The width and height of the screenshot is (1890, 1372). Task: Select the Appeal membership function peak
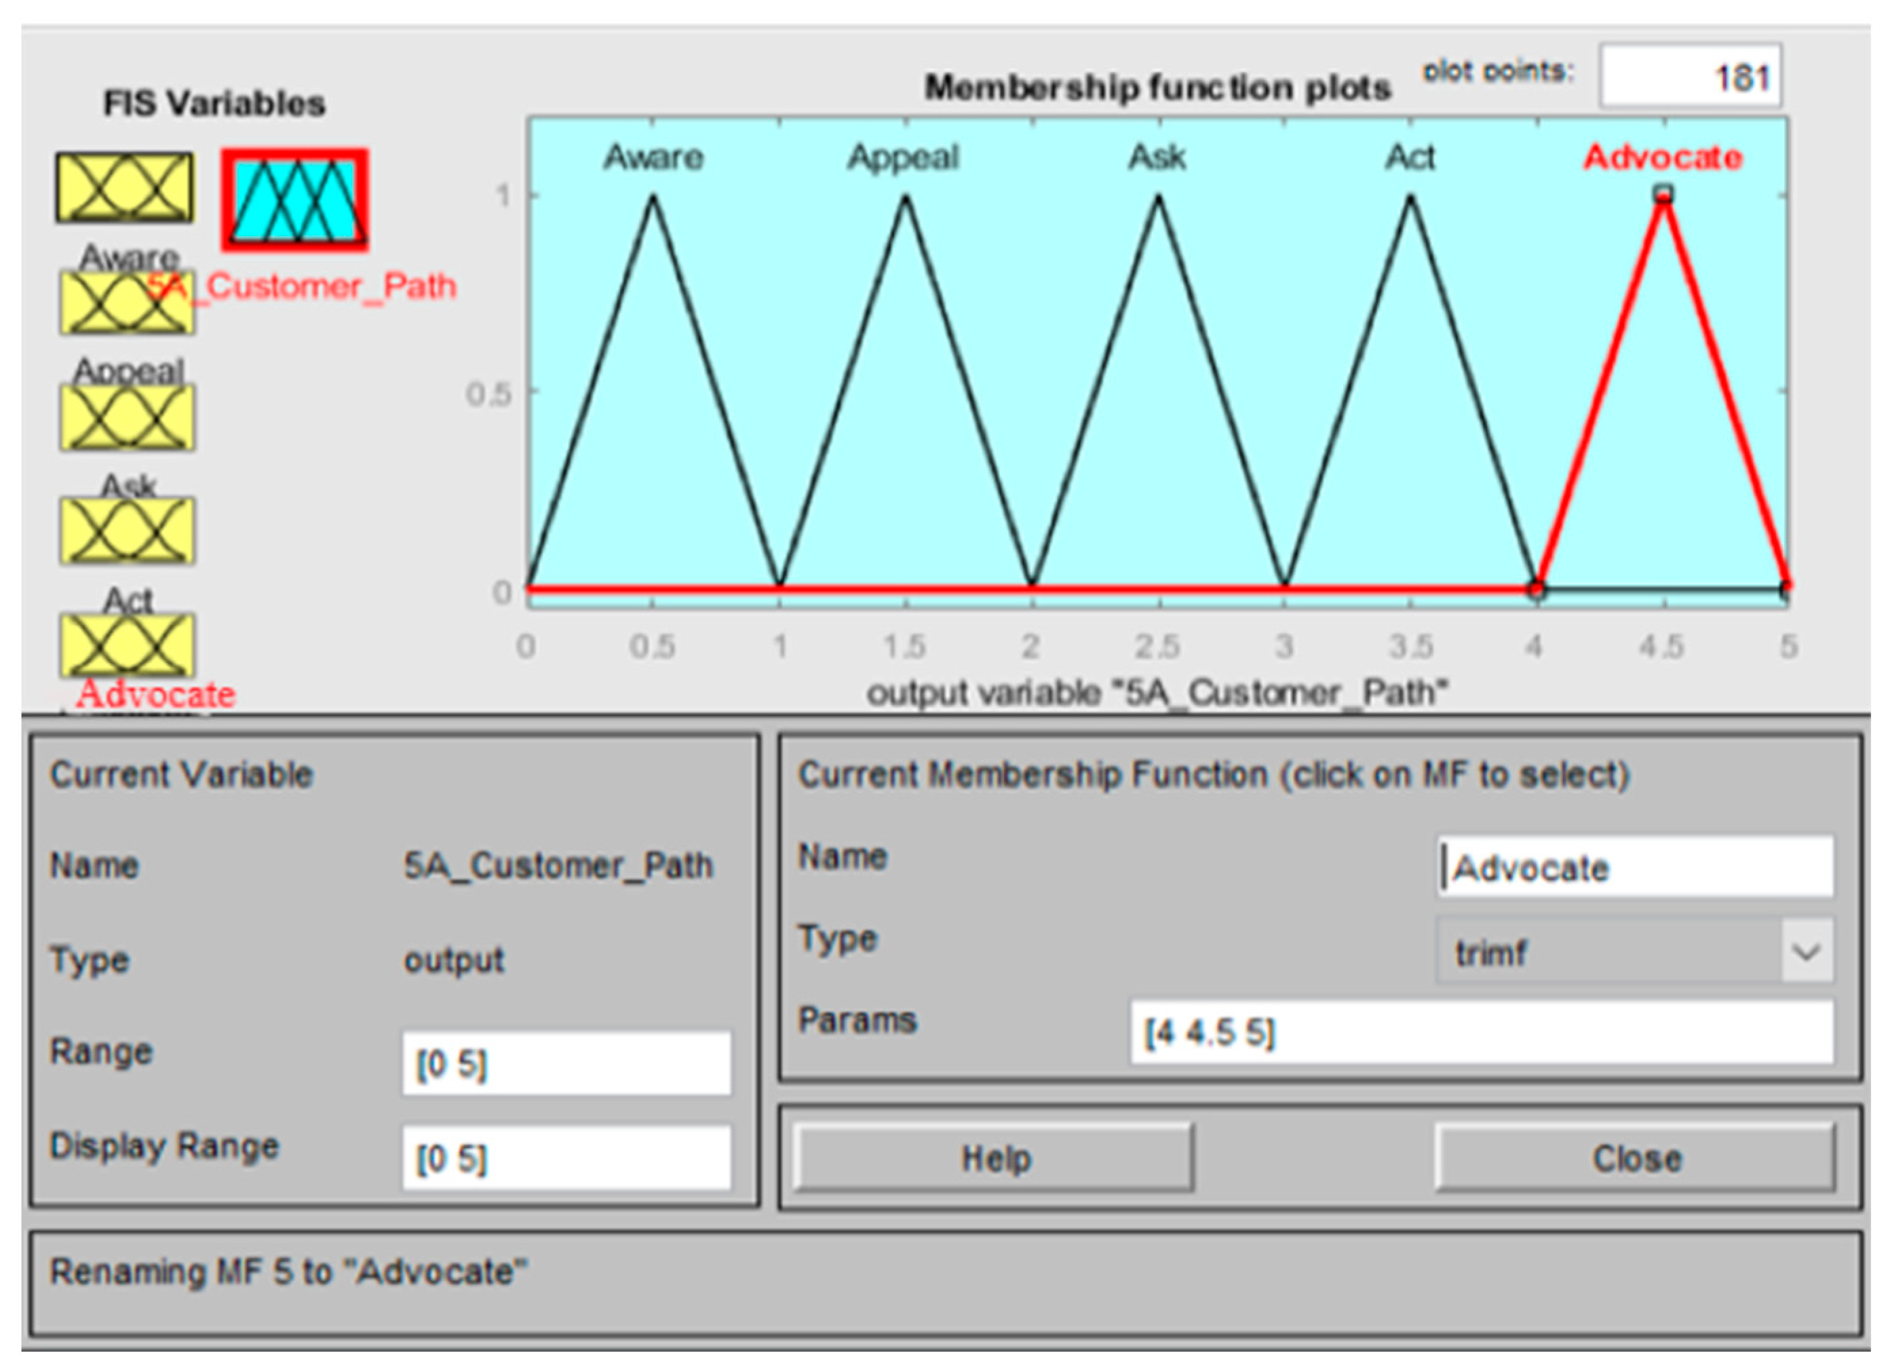pyautogui.click(x=906, y=198)
